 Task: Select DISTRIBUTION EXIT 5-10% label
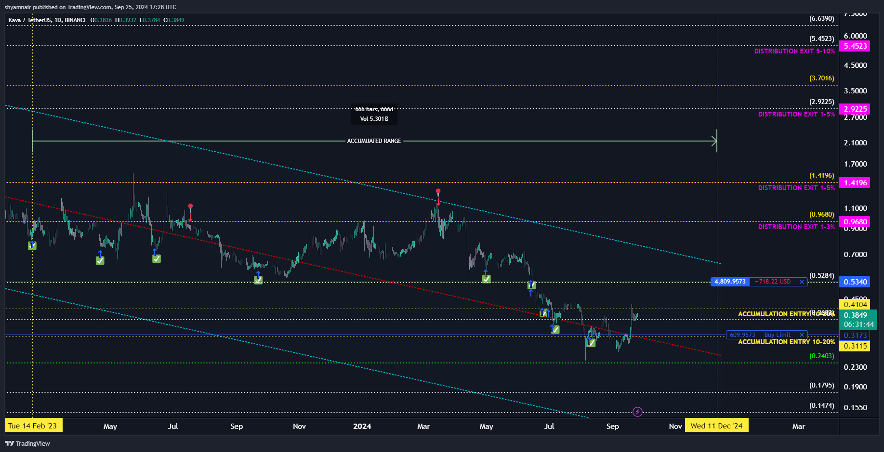794,52
